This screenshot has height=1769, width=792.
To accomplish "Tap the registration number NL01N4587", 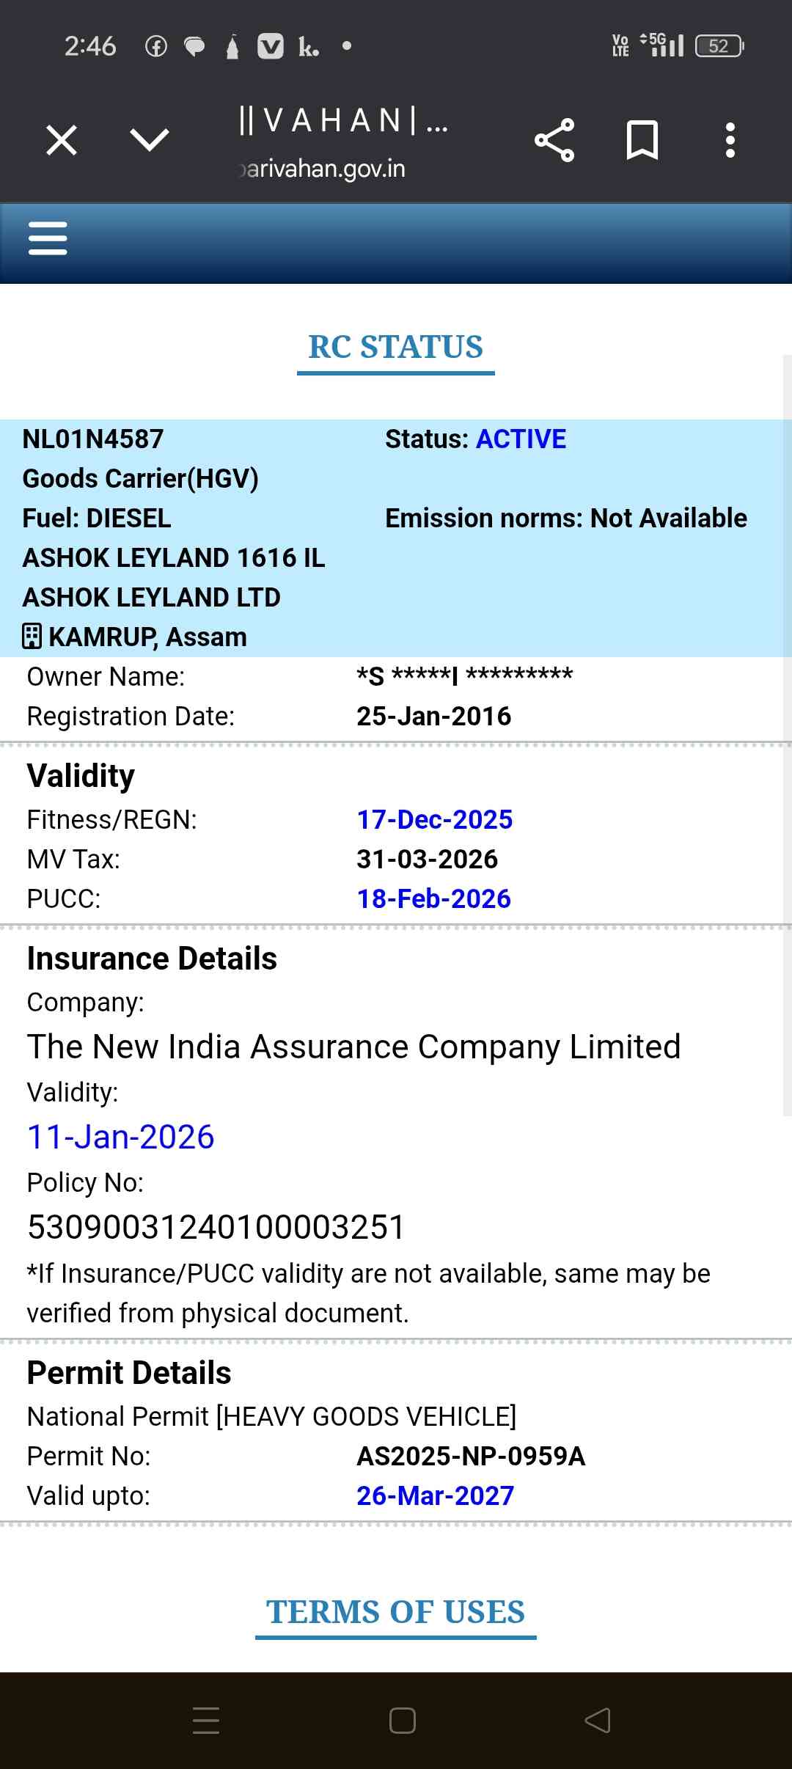I will (x=93, y=439).
